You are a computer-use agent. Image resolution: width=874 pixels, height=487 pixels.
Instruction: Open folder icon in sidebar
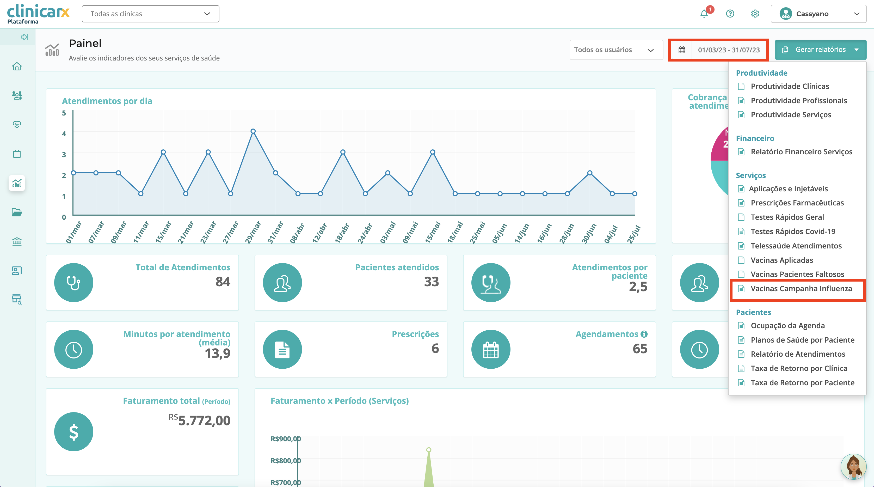point(17,212)
